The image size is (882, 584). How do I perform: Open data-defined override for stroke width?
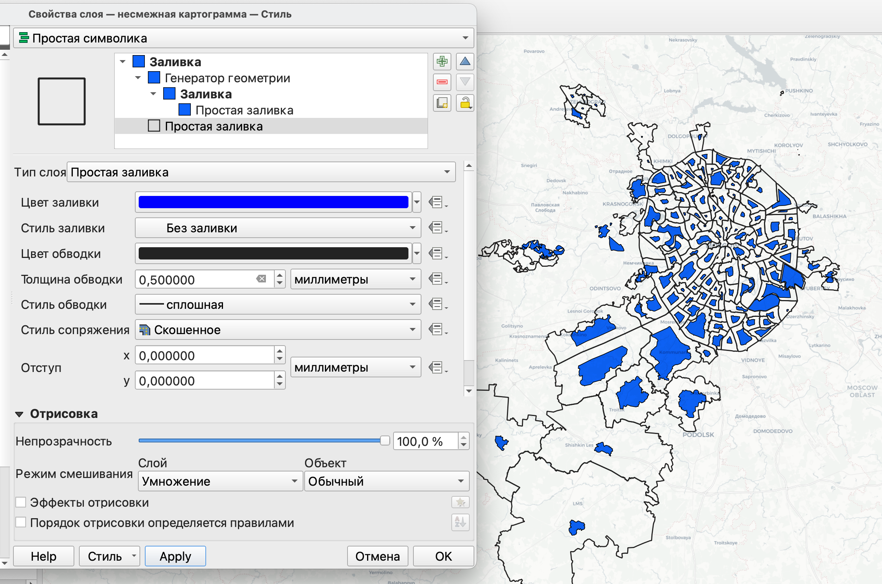tap(437, 279)
